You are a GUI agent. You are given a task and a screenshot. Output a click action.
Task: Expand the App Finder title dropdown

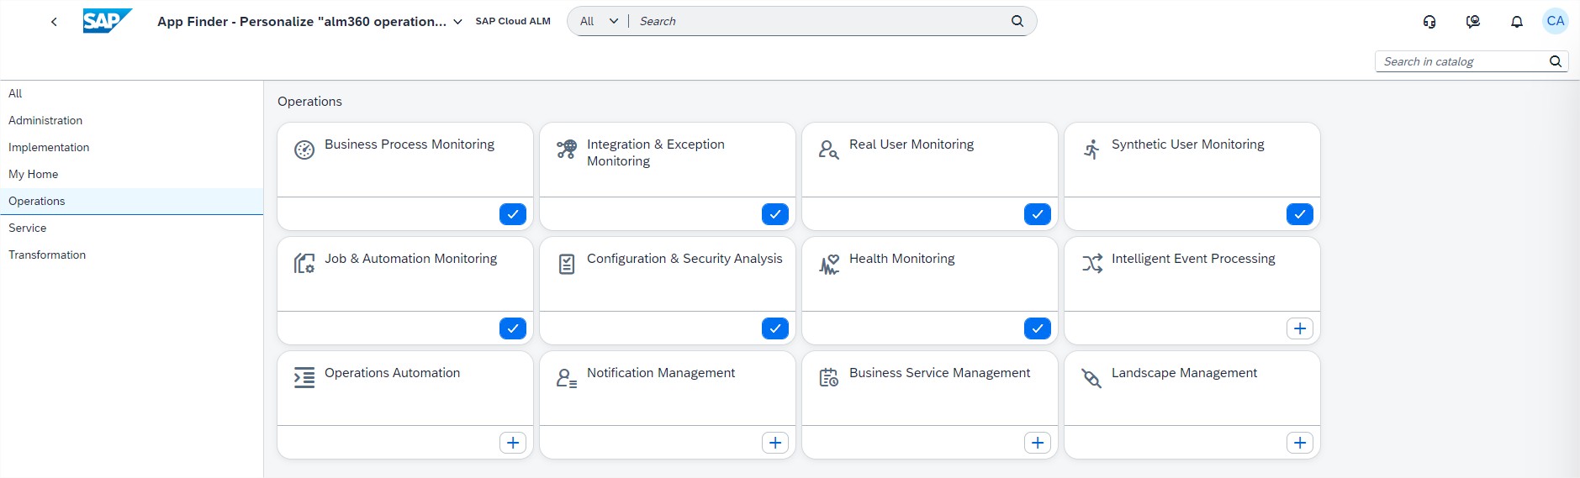pyautogui.click(x=457, y=22)
